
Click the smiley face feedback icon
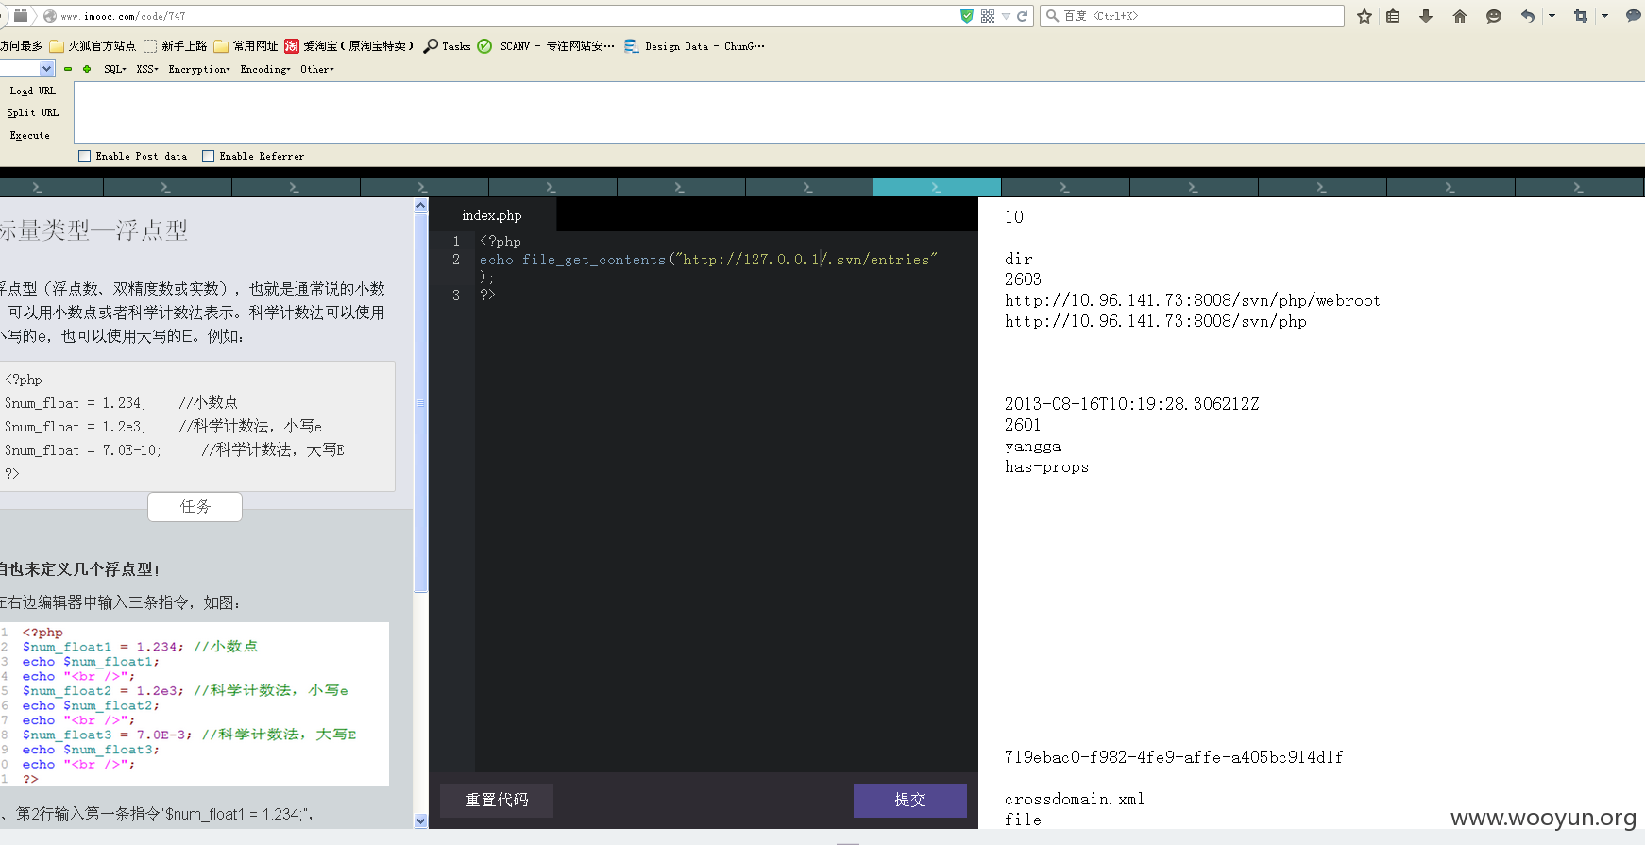1493,16
